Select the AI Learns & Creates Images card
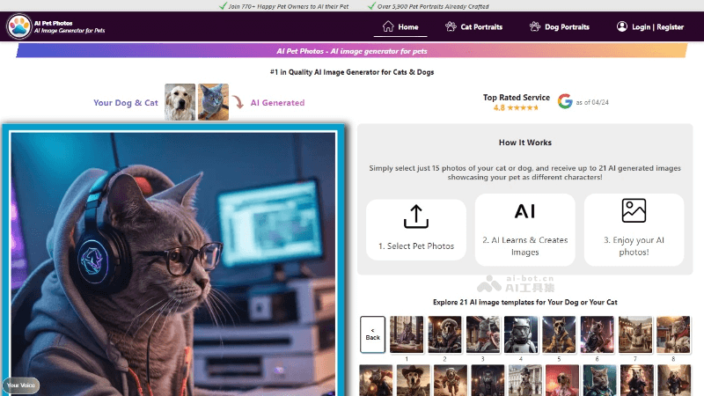Viewport: 704px width, 396px height. click(524, 230)
